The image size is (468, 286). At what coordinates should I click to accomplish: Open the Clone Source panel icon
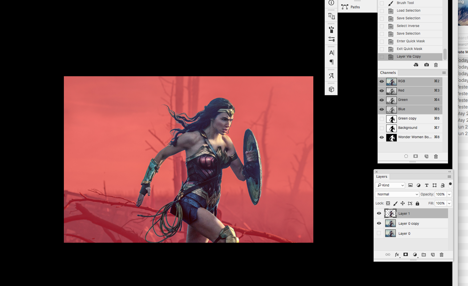331,16
